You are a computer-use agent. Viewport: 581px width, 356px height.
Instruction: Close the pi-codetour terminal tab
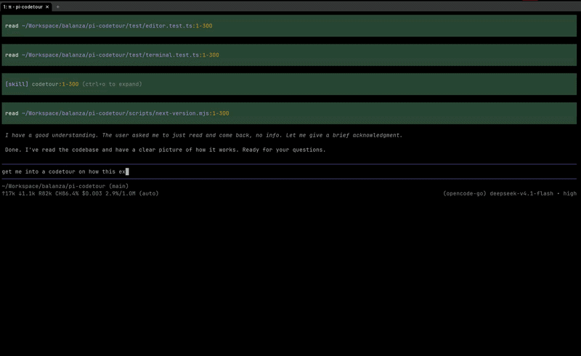pos(47,7)
